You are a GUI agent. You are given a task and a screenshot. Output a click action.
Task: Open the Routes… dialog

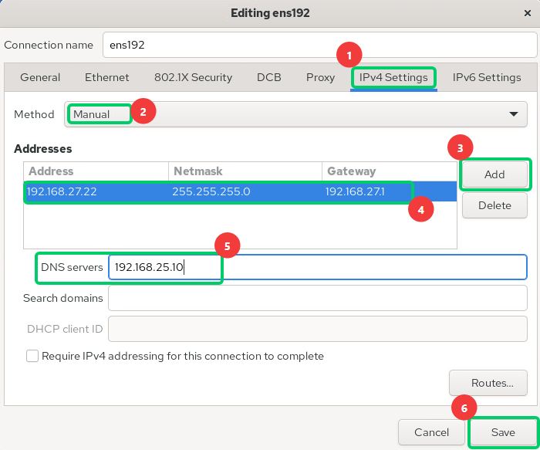click(x=488, y=383)
